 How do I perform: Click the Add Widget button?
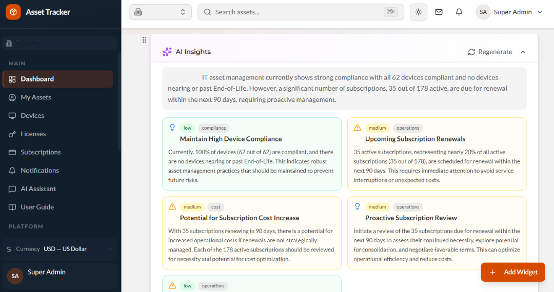tap(512, 272)
